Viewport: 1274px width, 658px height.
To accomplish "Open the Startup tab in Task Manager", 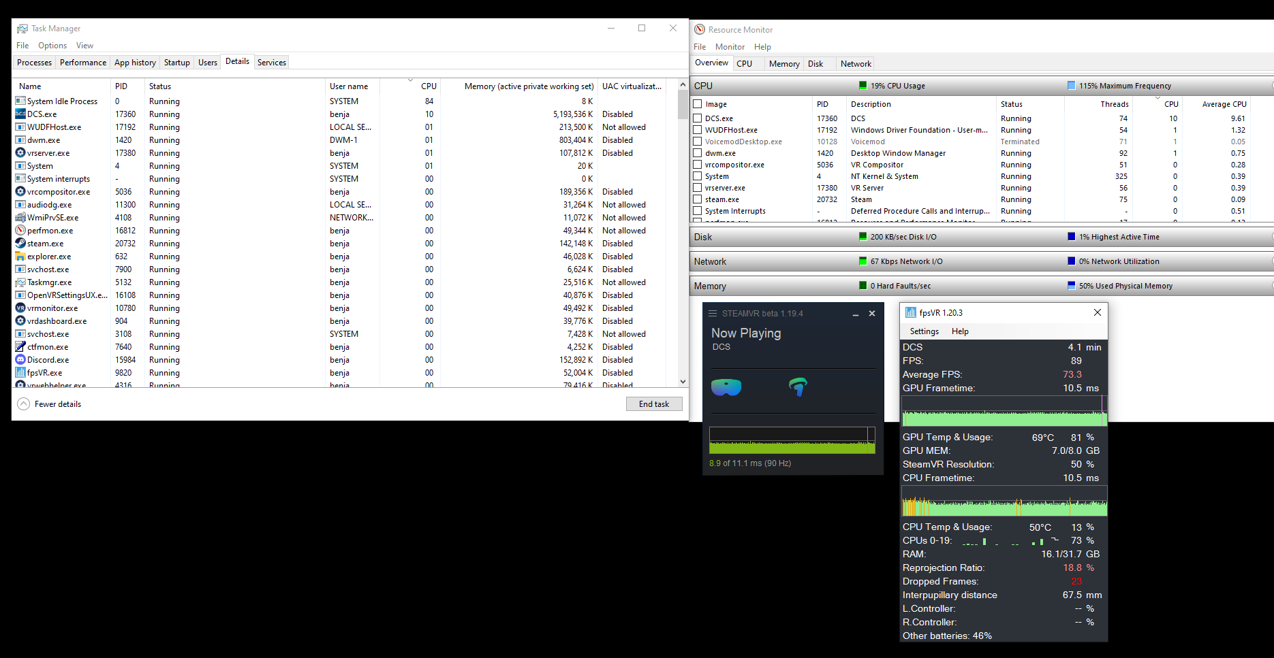I will point(177,63).
